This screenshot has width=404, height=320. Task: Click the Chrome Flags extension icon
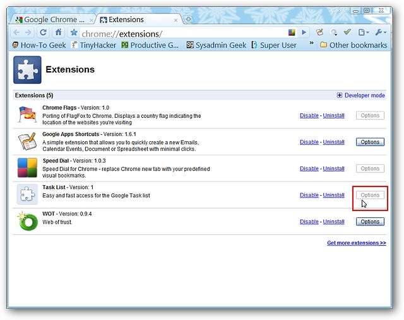27,115
